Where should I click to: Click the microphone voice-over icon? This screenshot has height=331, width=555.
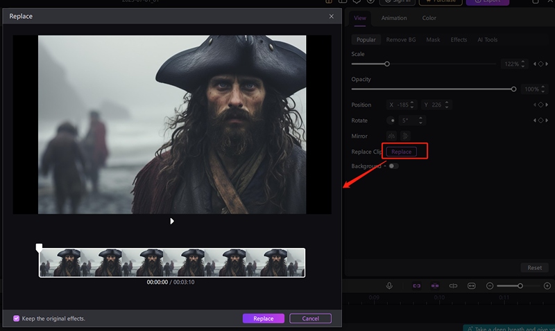tap(389, 286)
